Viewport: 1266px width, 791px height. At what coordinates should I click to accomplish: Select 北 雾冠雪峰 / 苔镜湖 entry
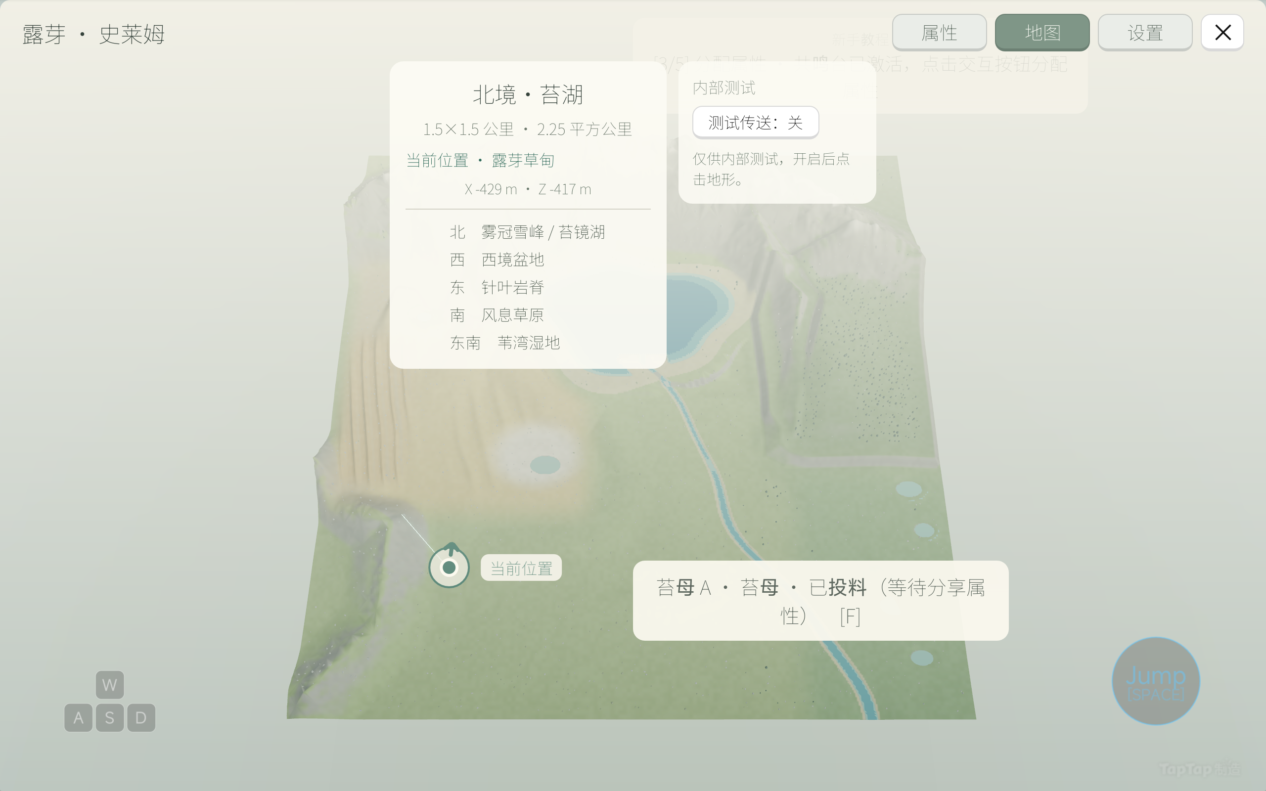527,232
